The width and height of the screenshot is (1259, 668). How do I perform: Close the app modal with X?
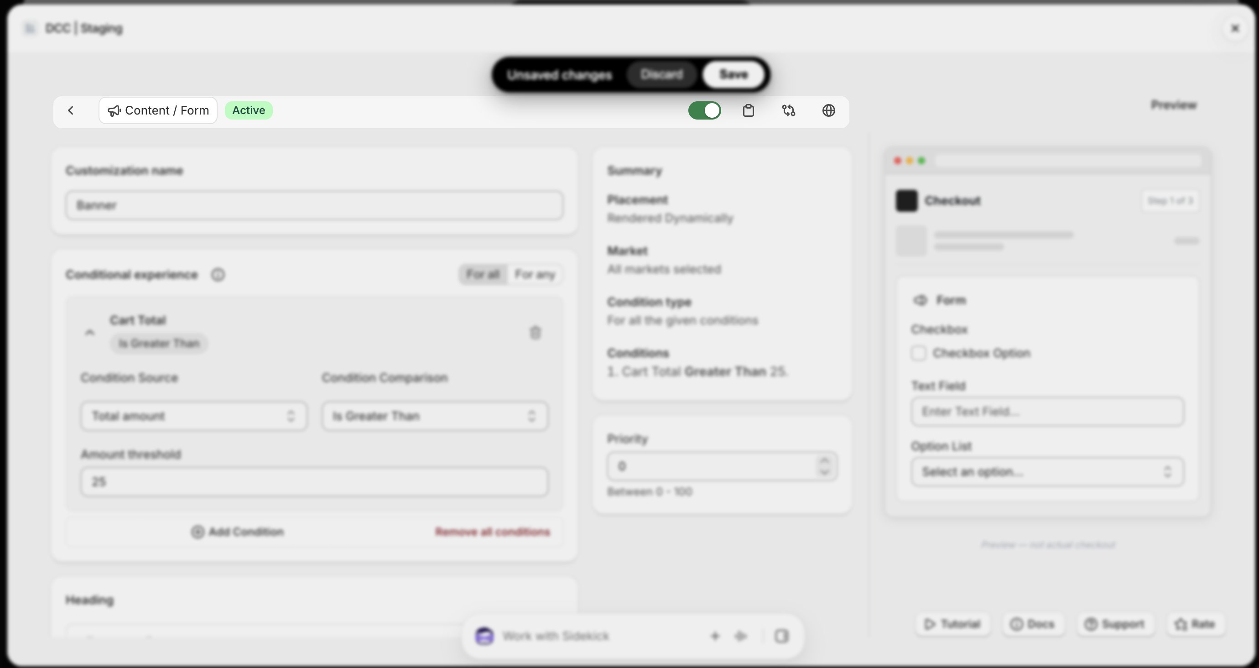[x=1235, y=28]
